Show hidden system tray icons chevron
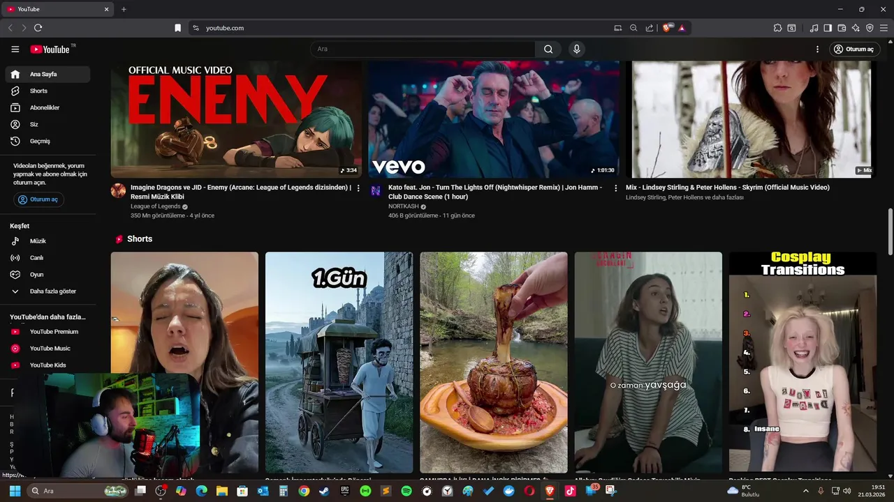The height and width of the screenshot is (502, 894). tap(805, 491)
